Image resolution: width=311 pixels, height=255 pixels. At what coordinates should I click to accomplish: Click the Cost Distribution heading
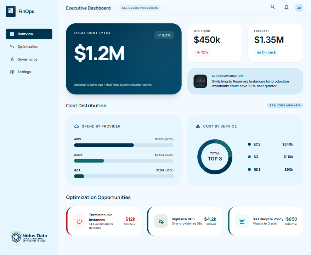point(86,106)
